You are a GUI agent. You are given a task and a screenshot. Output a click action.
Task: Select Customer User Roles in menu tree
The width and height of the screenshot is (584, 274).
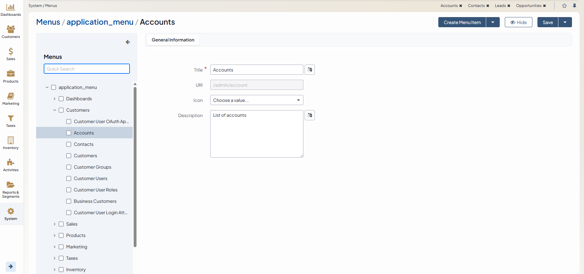click(96, 190)
